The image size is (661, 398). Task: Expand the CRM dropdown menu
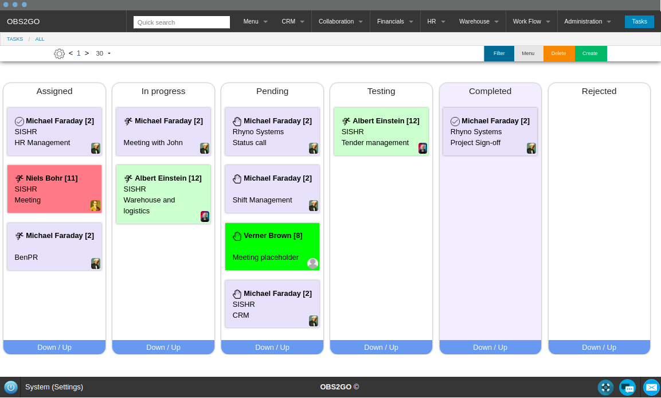[292, 21]
